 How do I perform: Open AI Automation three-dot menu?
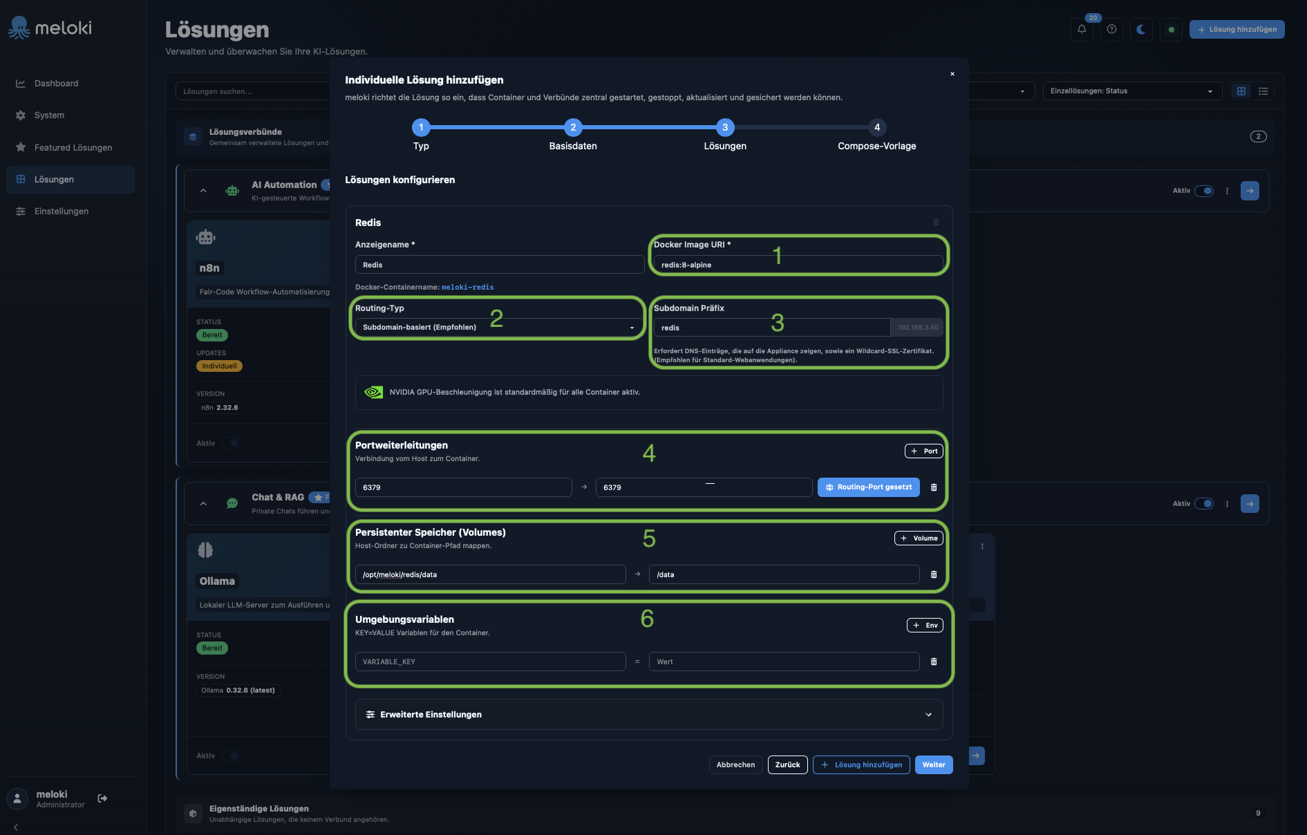pos(1228,191)
